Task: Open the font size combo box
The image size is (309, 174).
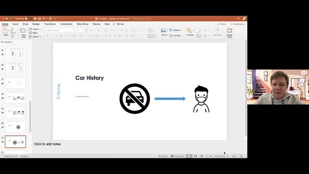Action: click(80, 30)
